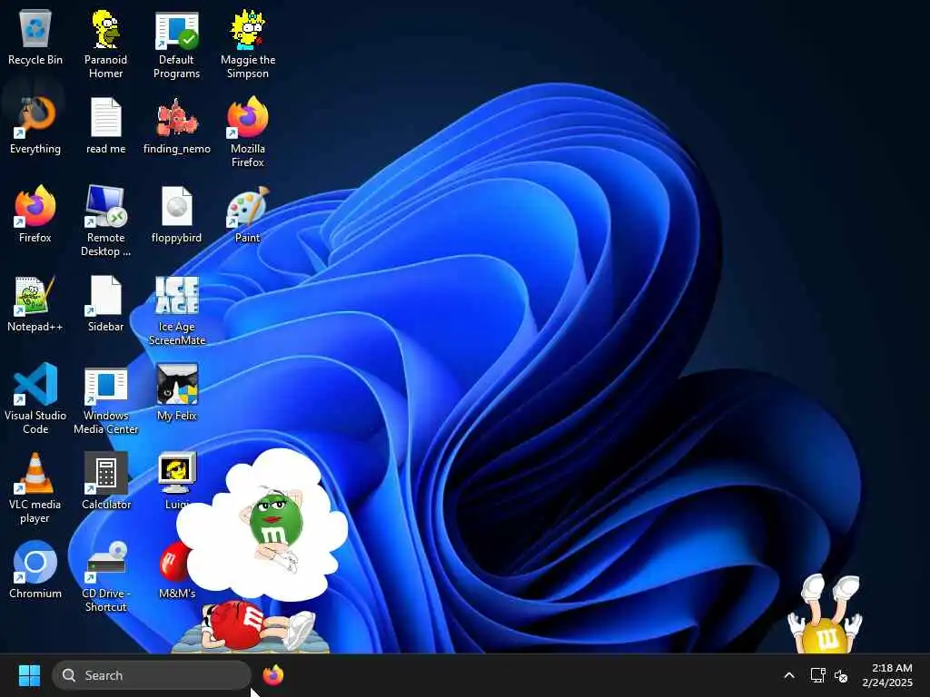Image resolution: width=930 pixels, height=697 pixels.
Task: Select the Calculator shortcut
Action: [105, 481]
